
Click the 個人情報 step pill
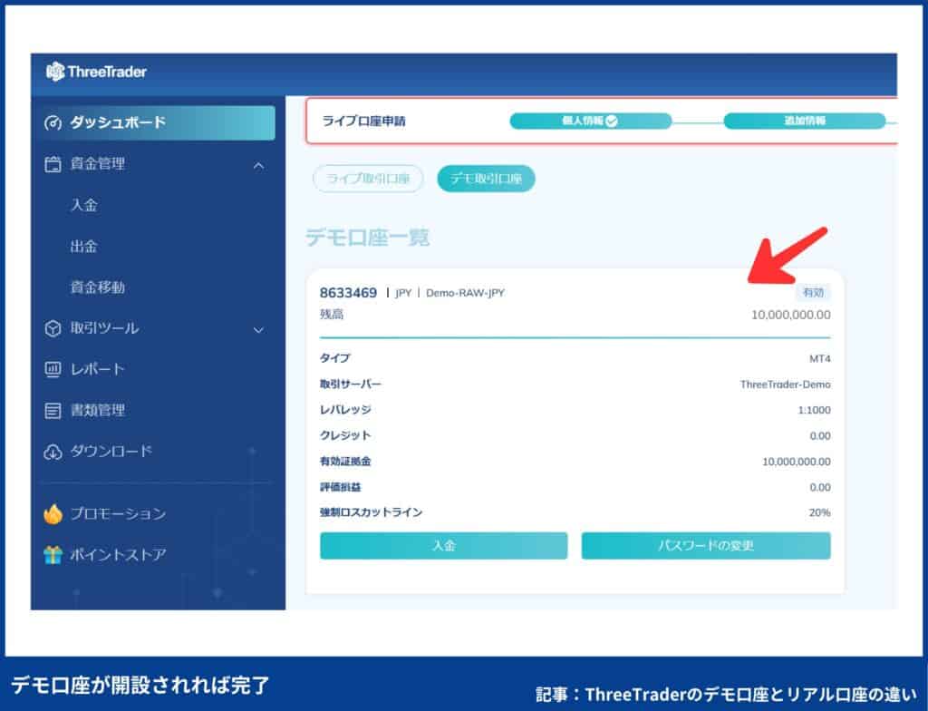(590, 121)
